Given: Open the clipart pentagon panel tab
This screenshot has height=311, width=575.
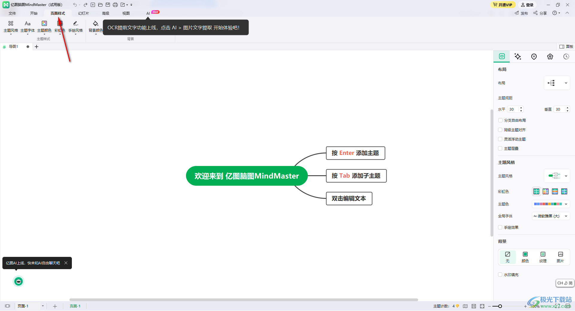Looking at the screenshot, I should pyautogui.click(x=550, y=57).
